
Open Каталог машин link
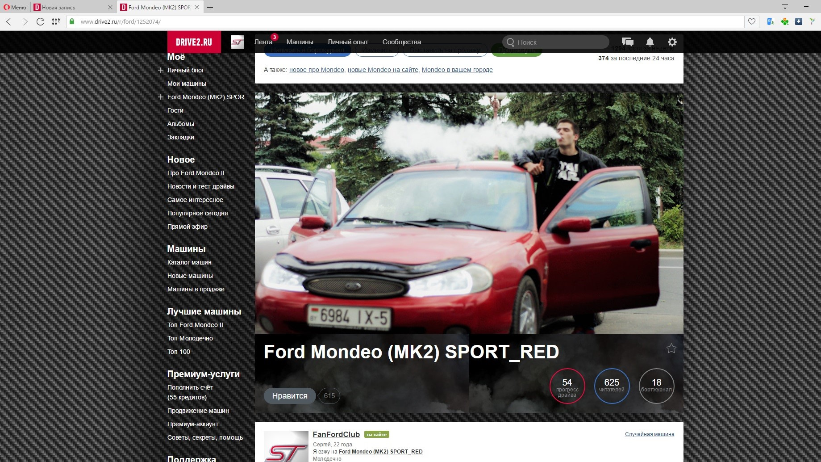pyautogui.click(x=189, y=262)
